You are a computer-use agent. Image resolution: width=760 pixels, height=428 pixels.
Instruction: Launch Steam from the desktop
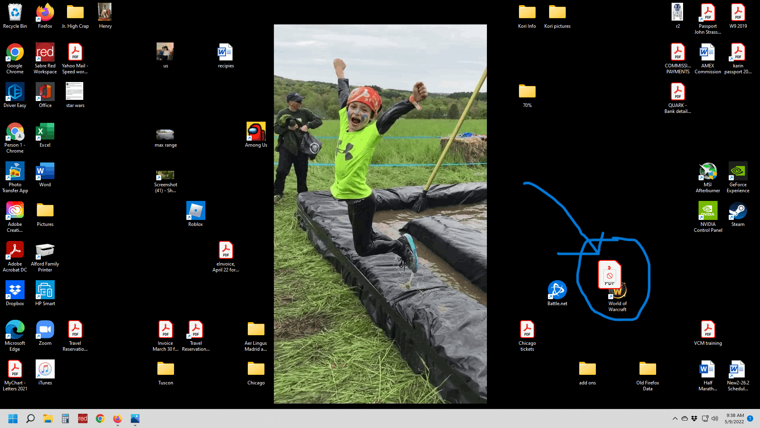click(x=738, y=214)
